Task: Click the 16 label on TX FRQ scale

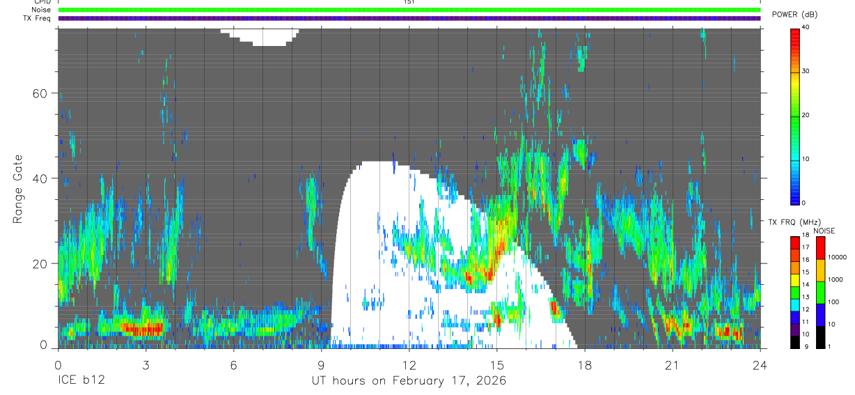Action: (806, 259)
